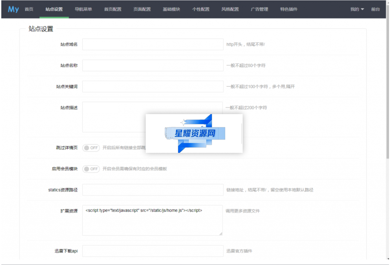
Task: Click the 跳过详情页 label
Action: pos(67,148)
